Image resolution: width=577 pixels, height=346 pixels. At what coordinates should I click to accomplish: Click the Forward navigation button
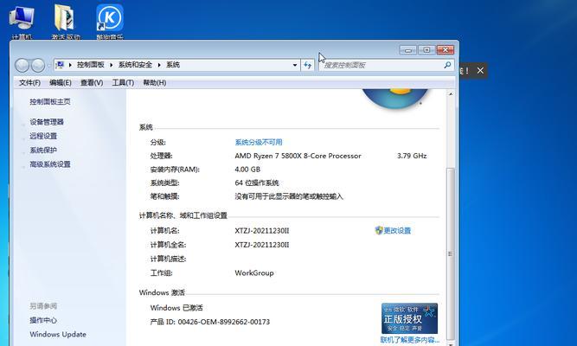(x=38, y=66)
